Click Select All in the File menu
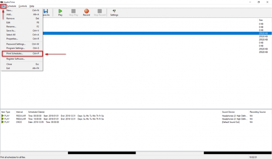 22,35
